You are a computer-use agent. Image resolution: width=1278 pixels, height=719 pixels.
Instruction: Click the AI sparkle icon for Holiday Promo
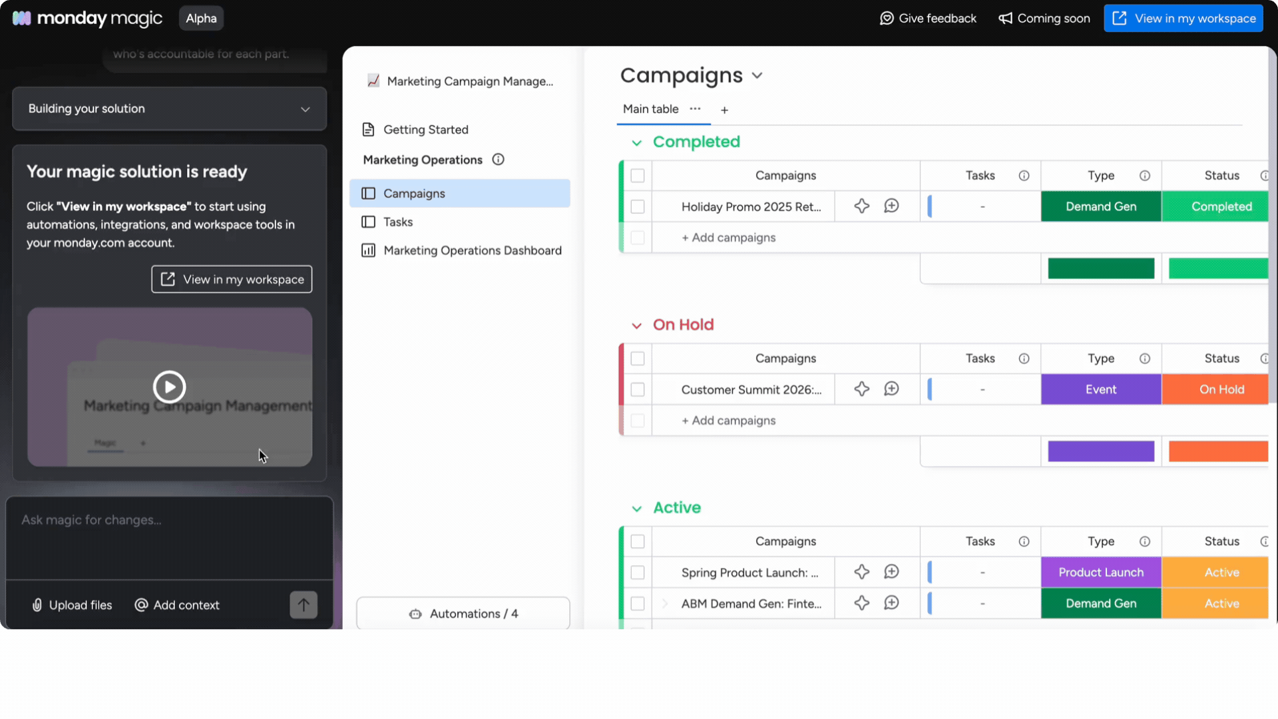point(862,206)
